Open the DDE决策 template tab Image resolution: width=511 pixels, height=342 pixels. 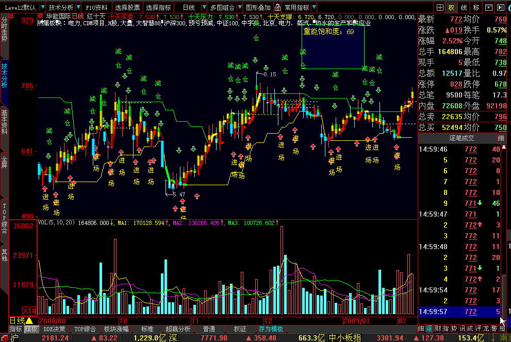coord(55,329)
